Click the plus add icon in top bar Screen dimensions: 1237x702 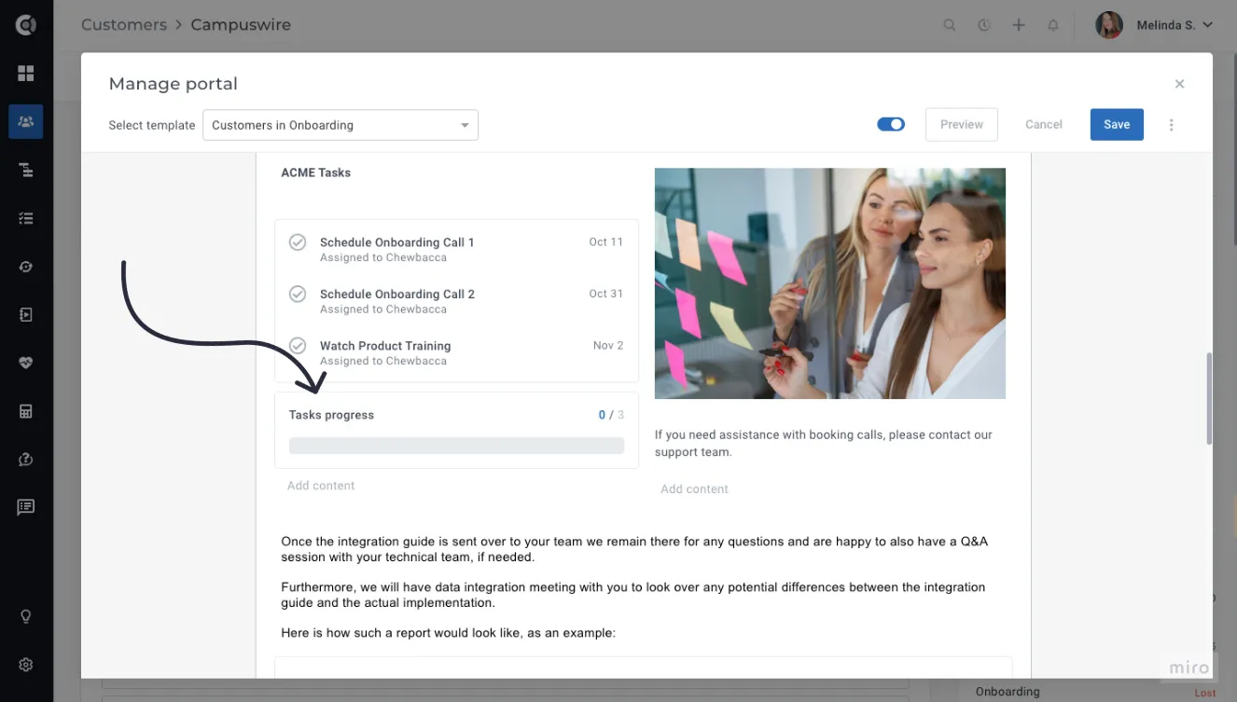click(1019, 25)
